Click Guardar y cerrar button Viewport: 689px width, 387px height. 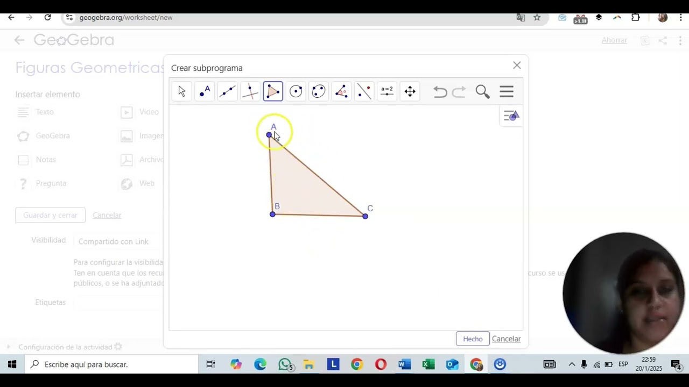coord(50,215)
